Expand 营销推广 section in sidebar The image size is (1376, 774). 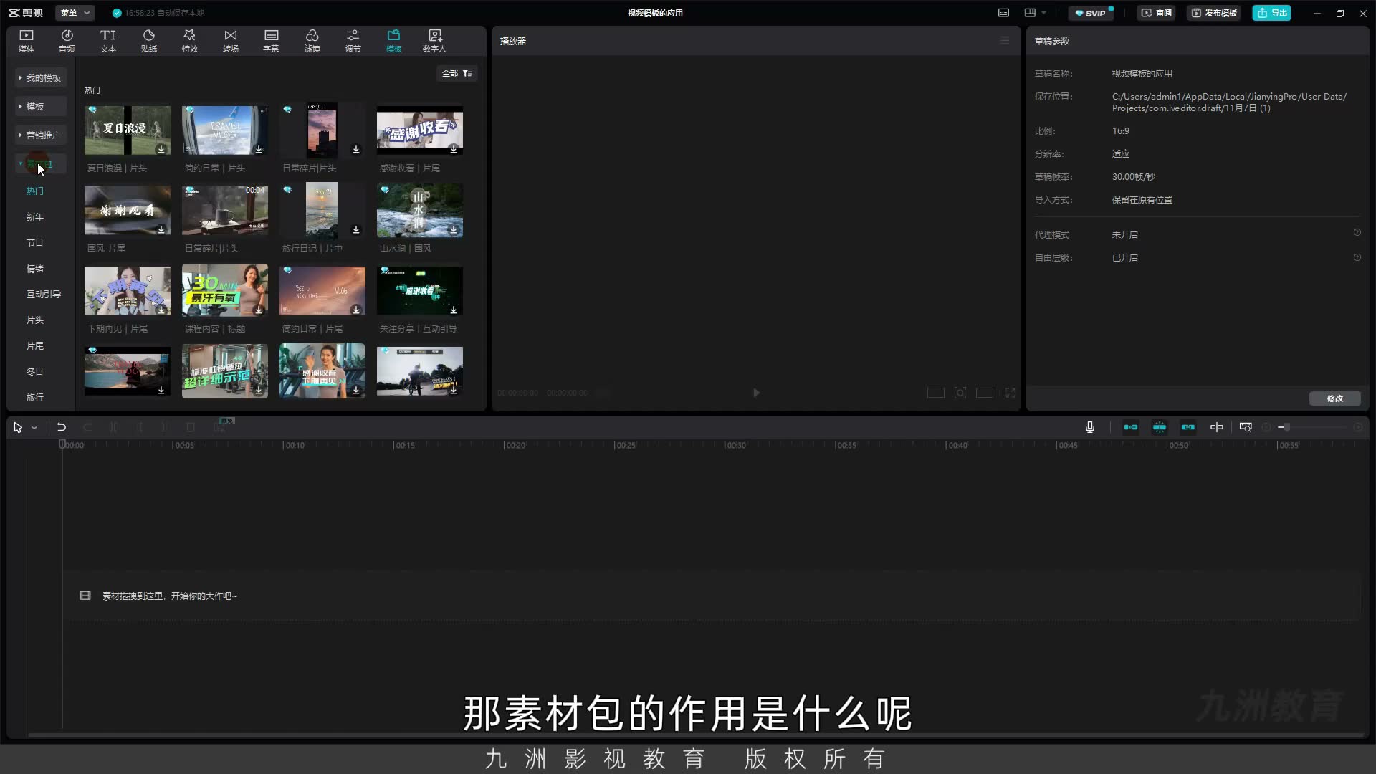click(x=41, y=135)
